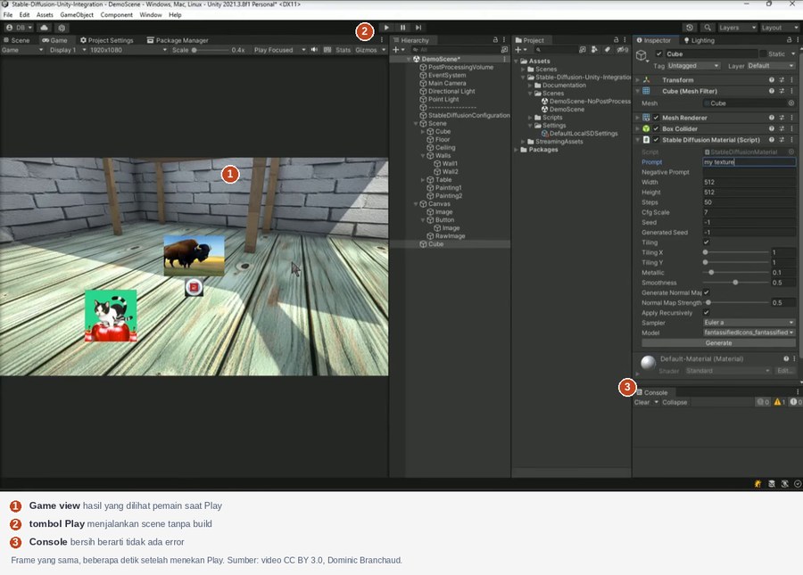Open the Undo History icon in toolbar
The image size is (803, 575).
[690, 28]
